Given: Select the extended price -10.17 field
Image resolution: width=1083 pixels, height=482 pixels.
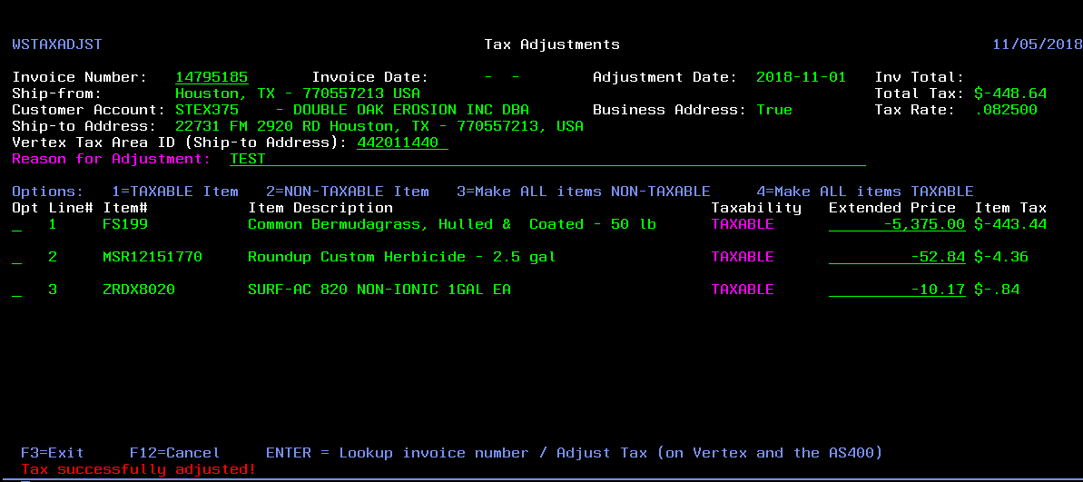Looking at the screenshot, I should point(896,290).
